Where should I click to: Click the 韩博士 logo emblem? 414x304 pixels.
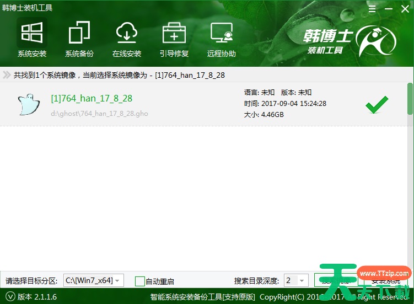coord(375,42)
